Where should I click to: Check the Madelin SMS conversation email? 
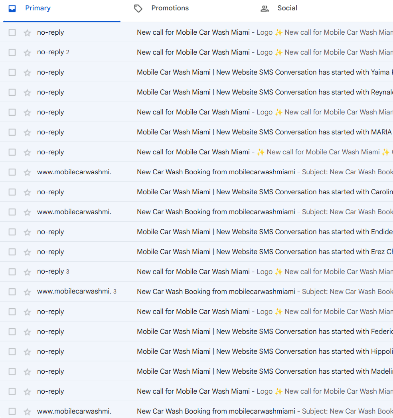[x=12, y=371]
